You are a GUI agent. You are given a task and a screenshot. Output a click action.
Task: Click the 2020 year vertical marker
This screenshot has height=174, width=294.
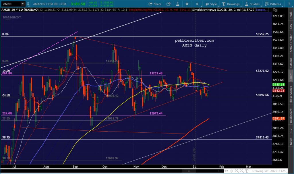(194, 154)
